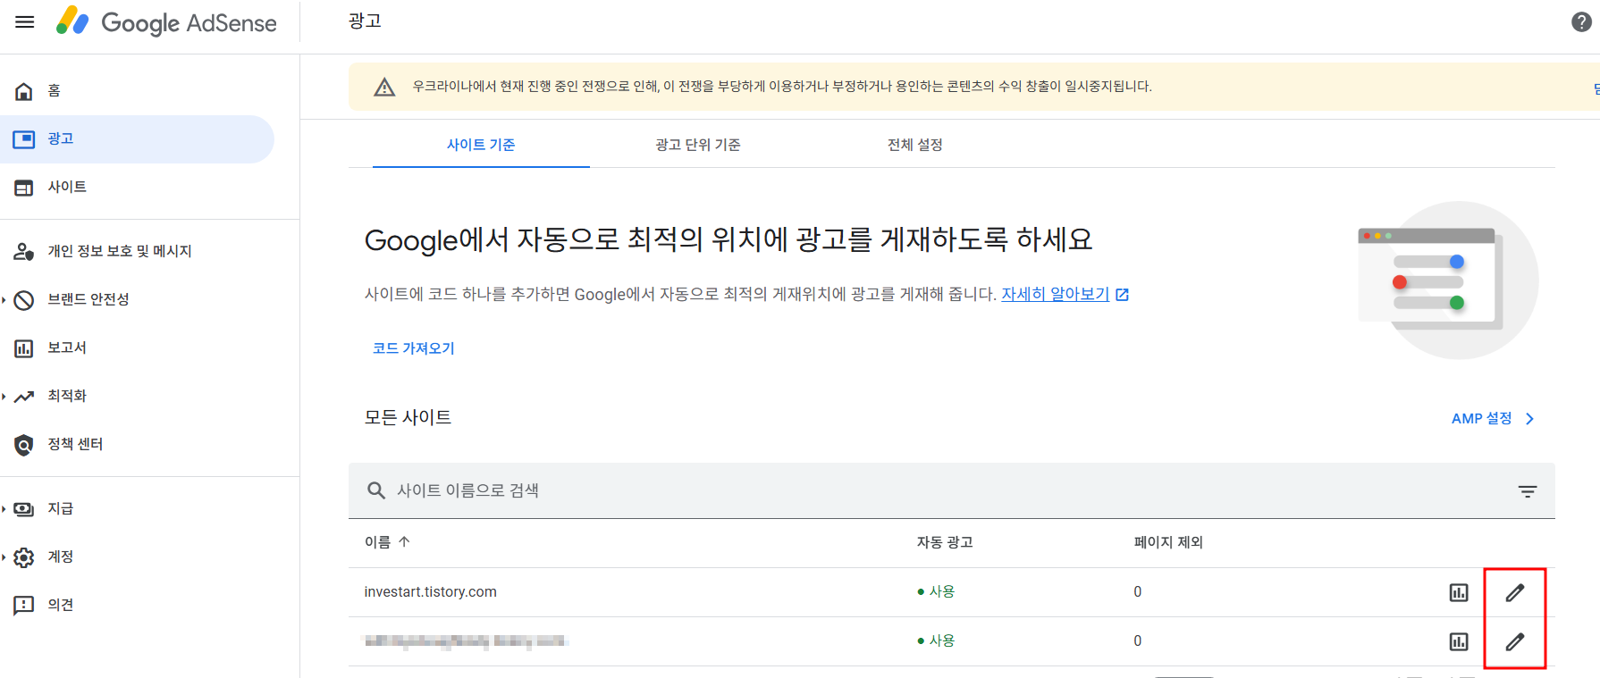Click the 사용 status in the blurred row
Screen dimensions: 1600x678
coord(936,640)
